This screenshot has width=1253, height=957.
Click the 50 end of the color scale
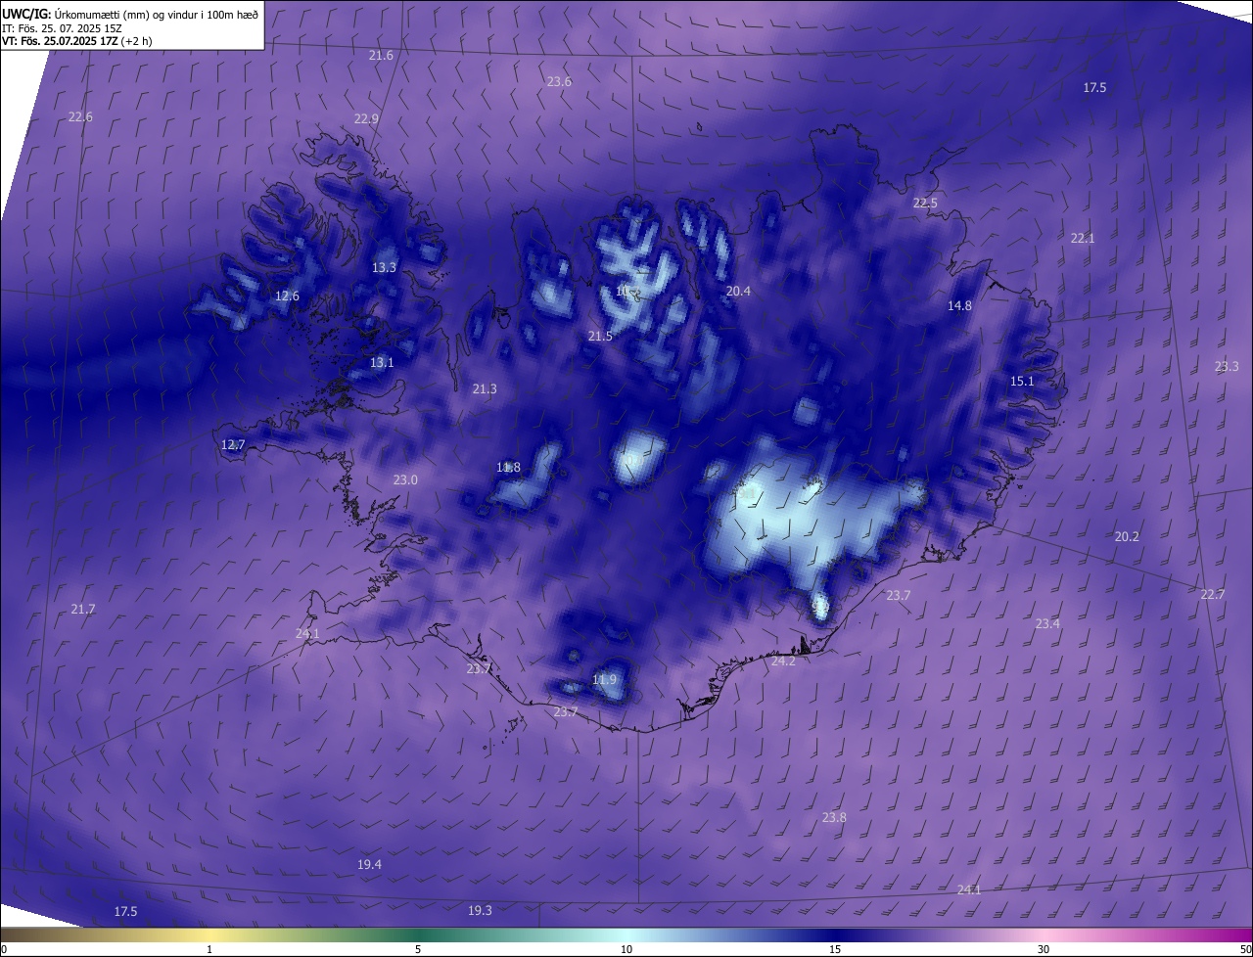(1245, 950)
